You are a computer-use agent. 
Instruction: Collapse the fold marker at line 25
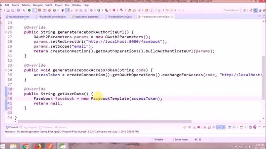point(13,27)
